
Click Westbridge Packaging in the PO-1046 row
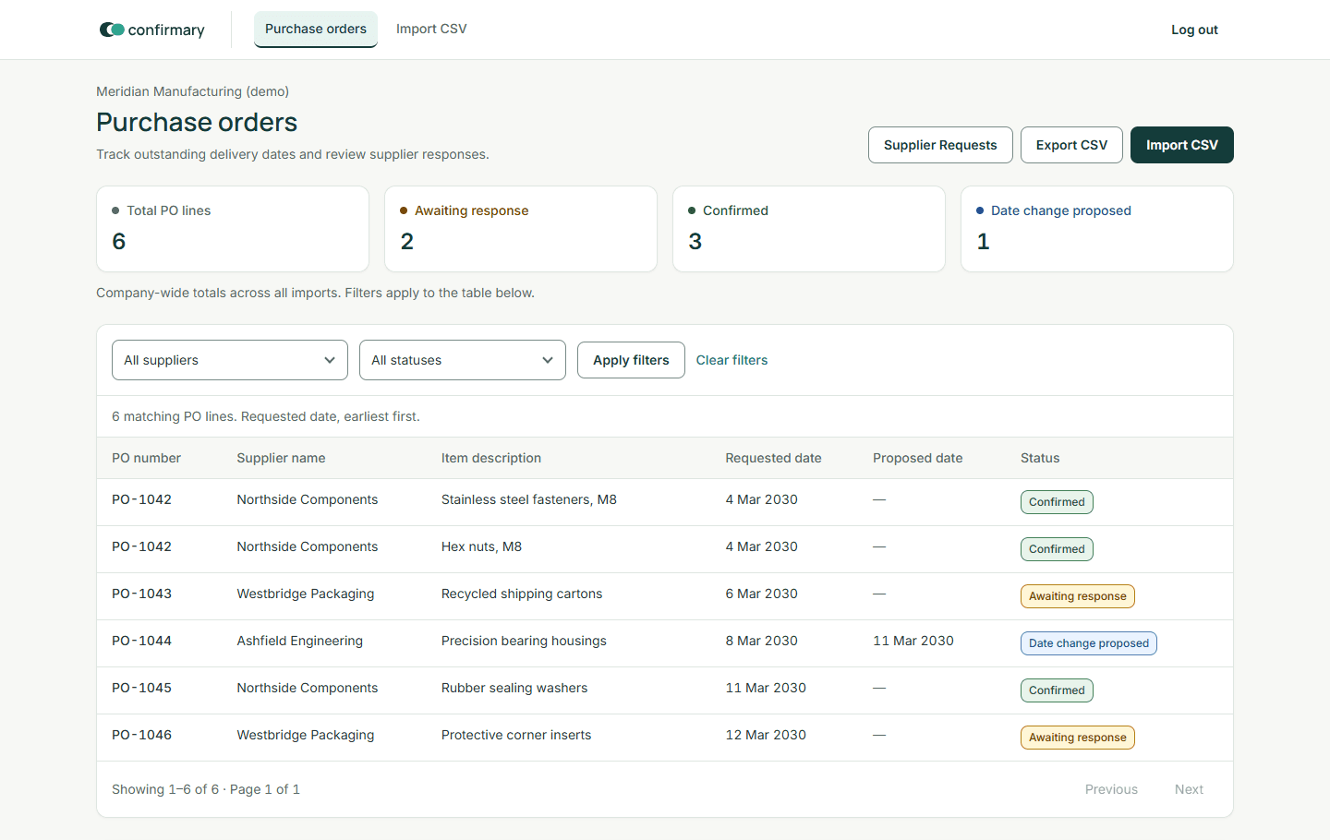(306, 735)
